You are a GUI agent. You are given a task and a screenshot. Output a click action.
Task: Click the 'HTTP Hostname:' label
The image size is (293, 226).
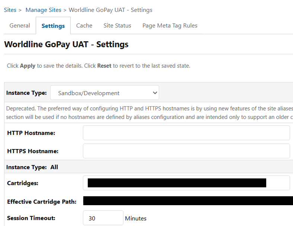point(31,133)
